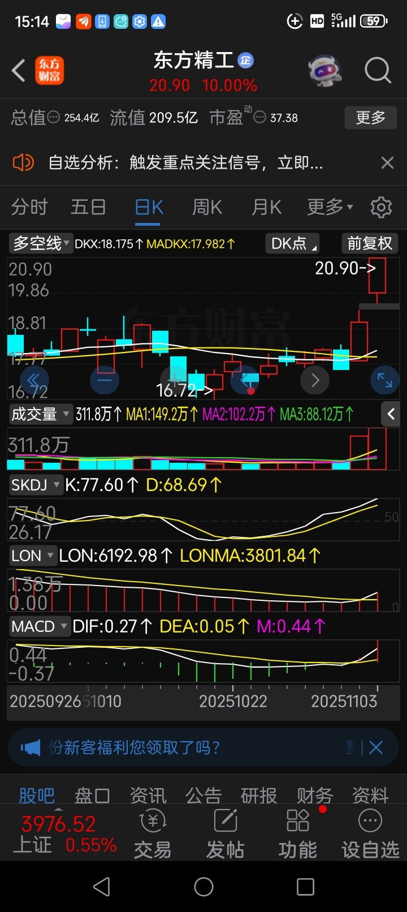Tap the megaphone icon in promo banner

point(31,748)
